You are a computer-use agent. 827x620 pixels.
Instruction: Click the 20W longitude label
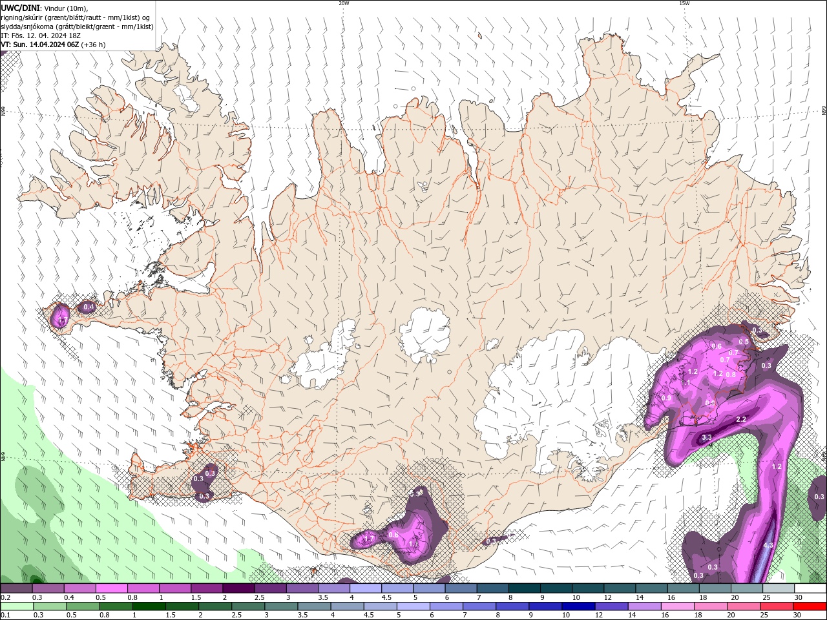(344, 3)
